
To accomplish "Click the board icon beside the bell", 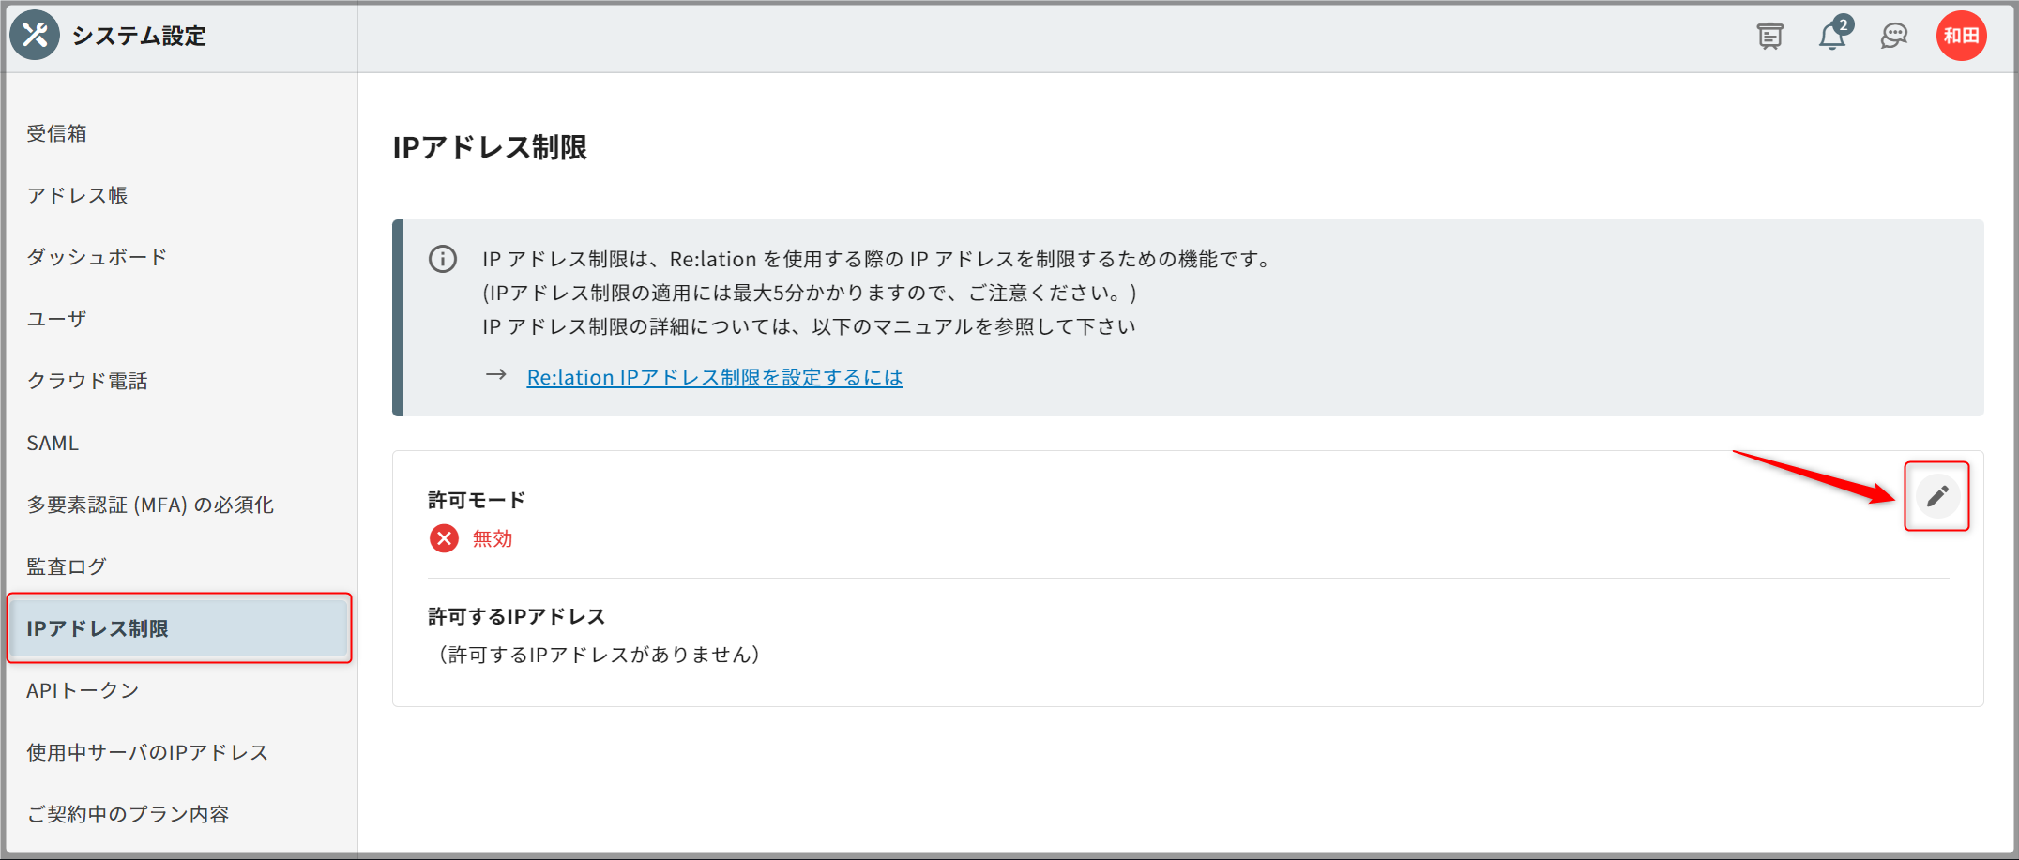I will point(1769,36).
